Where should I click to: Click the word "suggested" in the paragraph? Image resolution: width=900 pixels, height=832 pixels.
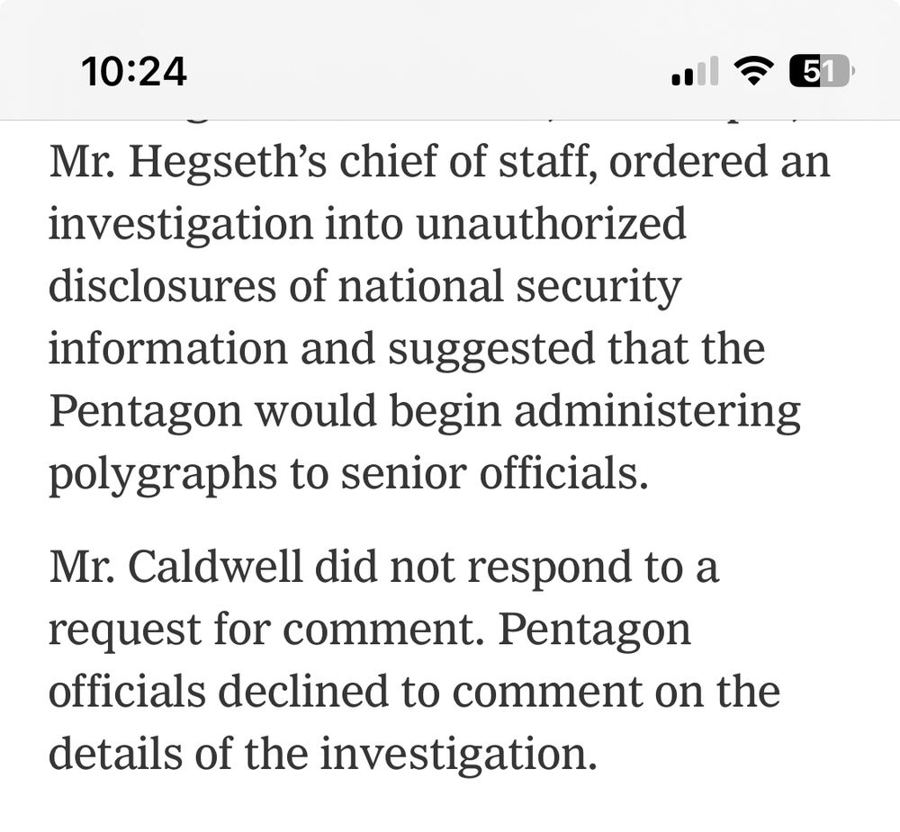pyautogui.click(x=491, y=350)
